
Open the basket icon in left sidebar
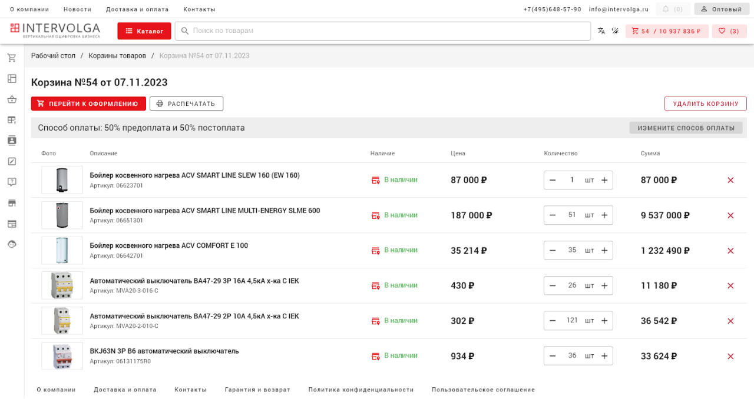pos(11,99)
